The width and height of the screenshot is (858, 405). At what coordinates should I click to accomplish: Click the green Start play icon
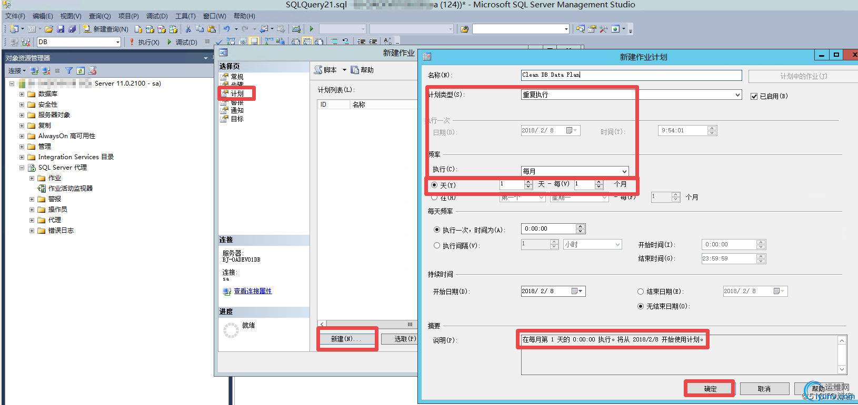[312, 29]
